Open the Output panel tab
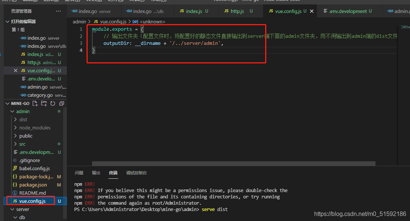The width and height of the screenshot is (410, 221). 96,173
